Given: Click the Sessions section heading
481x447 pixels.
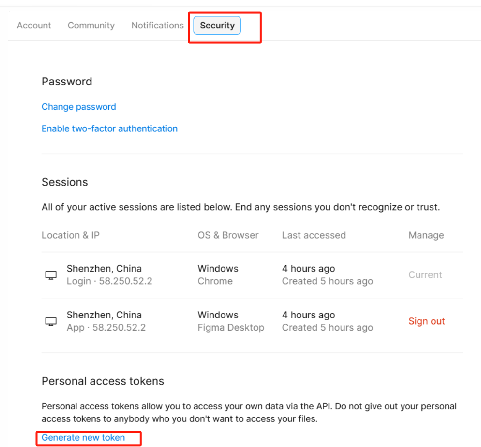Looking at the screenshot, I should (x=65, y=182).
